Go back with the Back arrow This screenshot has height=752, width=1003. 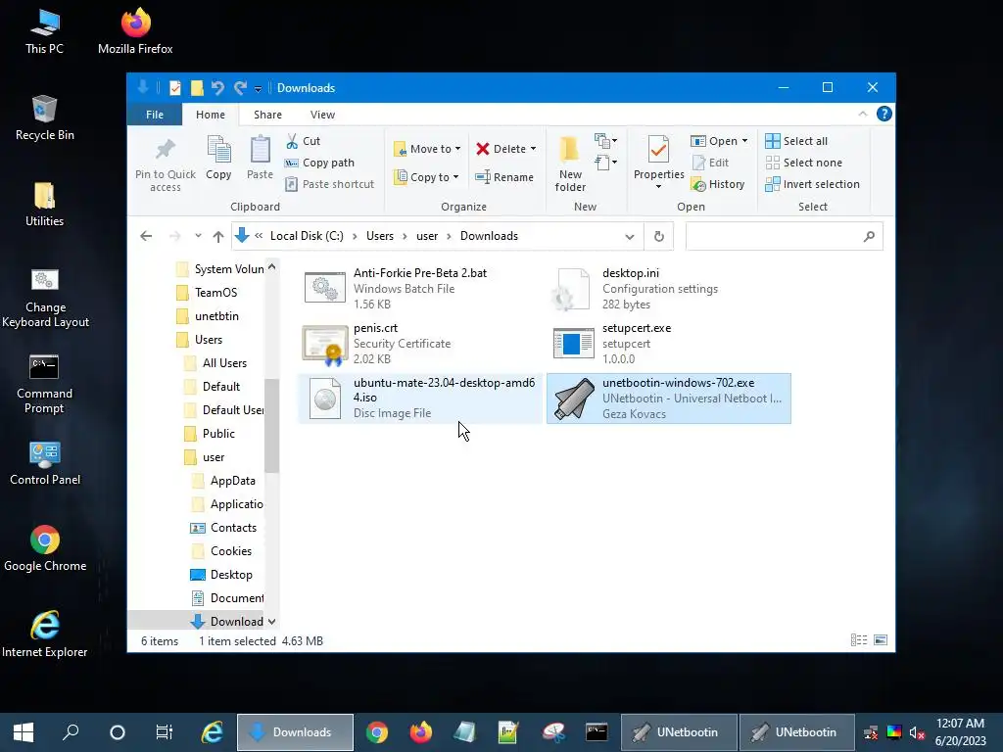tap(146, 236)
